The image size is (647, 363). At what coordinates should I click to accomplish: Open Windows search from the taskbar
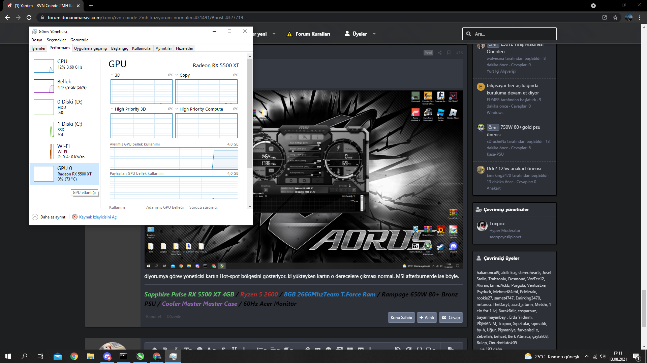[x=24, y=356]
